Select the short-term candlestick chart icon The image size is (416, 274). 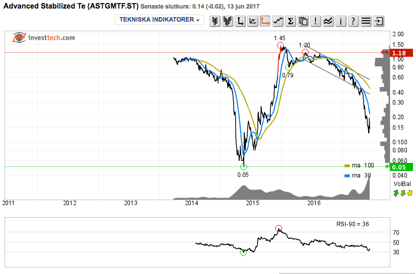coord(215,21)
